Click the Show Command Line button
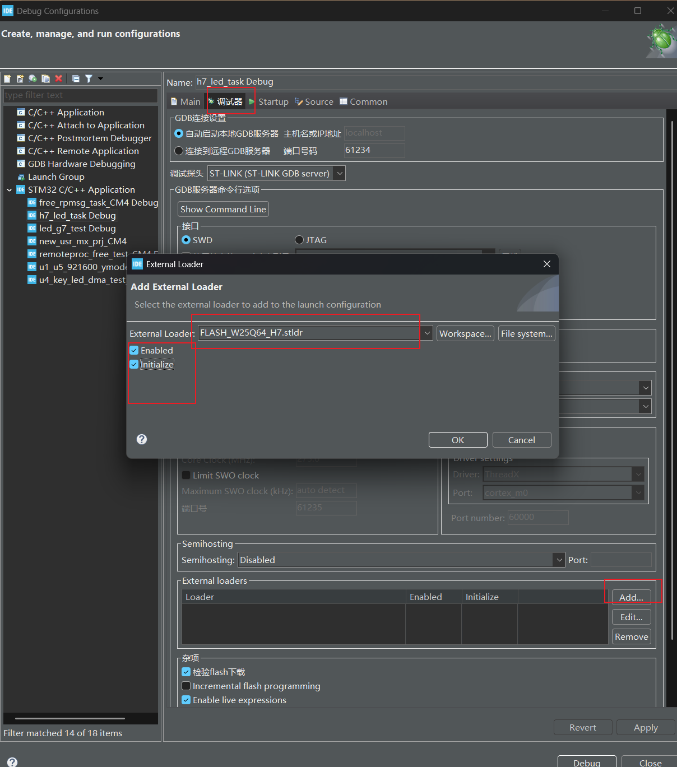 223,209
